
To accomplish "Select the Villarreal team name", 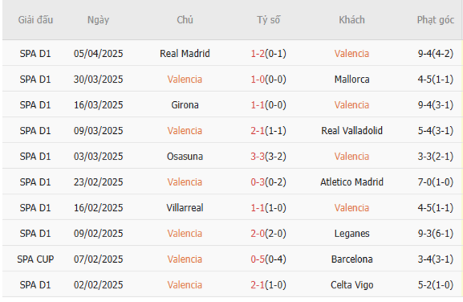I will pyautogui.click(x=184, y=207).
